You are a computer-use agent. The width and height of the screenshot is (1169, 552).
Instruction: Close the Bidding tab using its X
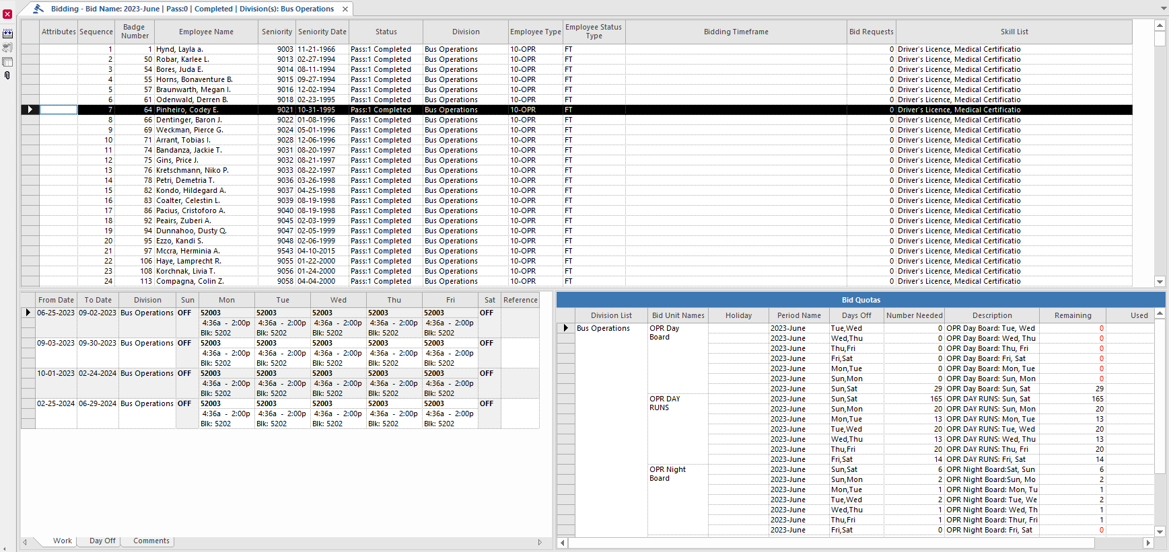345,9
